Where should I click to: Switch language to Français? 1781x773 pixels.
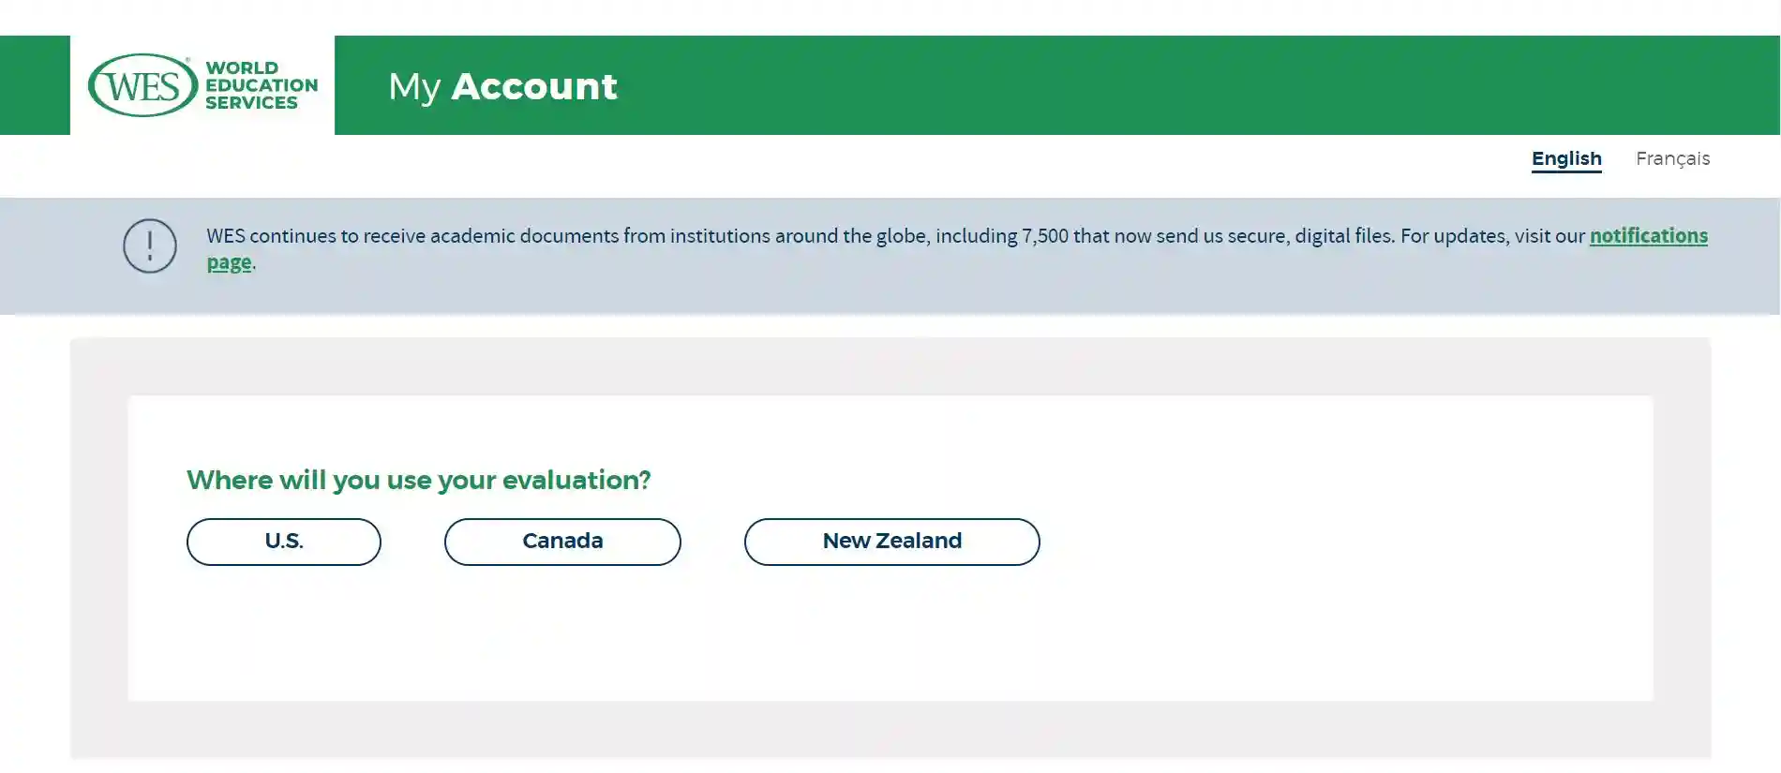[1672, 158]
